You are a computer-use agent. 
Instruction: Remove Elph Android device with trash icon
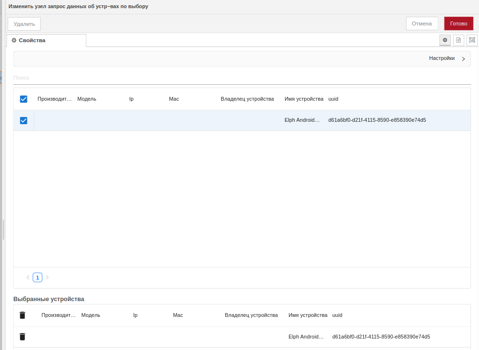(x=23, y=337)
